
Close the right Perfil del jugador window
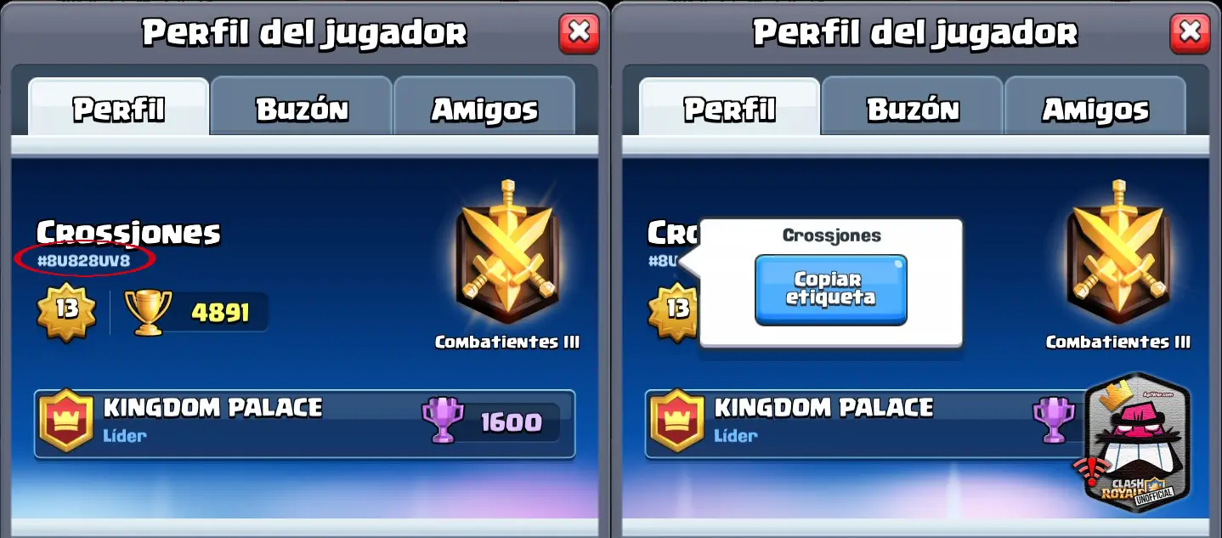pos(1190,33)
